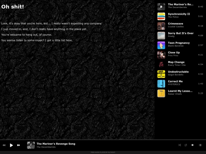
Task: Play the current track
Action: tap(11, 145)
